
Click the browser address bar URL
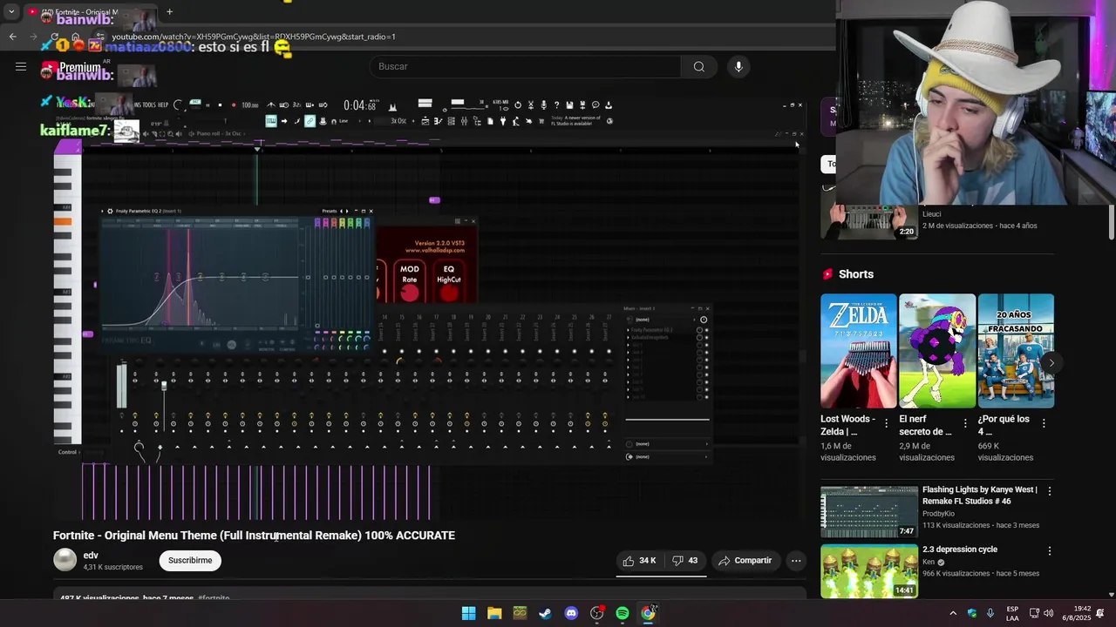tap(253, 37)
